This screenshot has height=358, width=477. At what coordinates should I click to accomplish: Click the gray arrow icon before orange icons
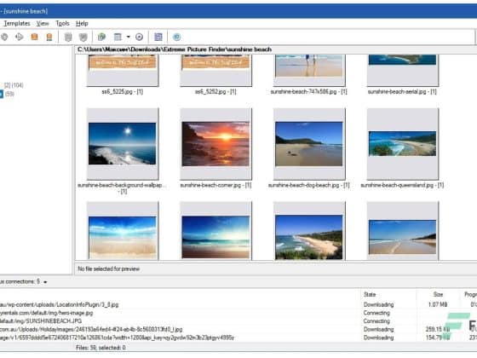tap(19, 38)
